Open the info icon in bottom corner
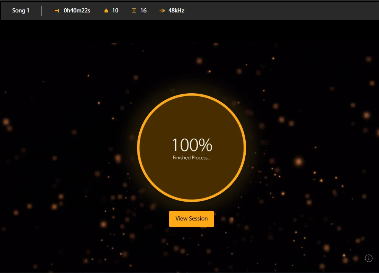The height and width of the screenshot is (273, 379). [369, 258]
